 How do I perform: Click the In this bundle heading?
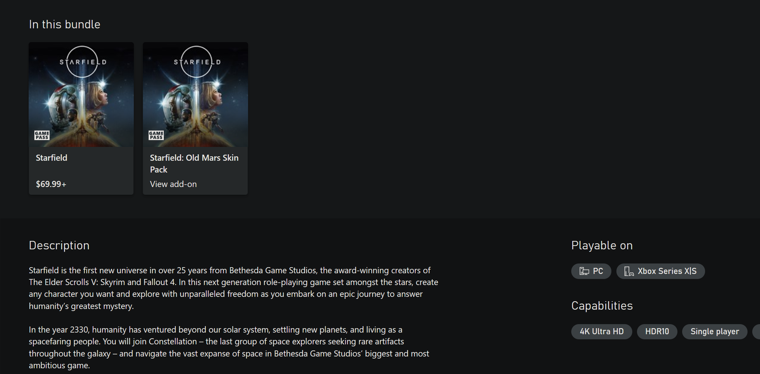coord(65,24)
